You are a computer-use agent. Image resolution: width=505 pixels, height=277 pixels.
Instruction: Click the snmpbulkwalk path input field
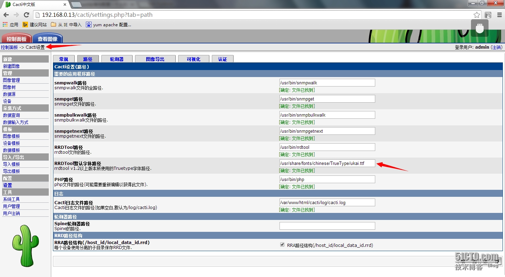tap(327, 115)
